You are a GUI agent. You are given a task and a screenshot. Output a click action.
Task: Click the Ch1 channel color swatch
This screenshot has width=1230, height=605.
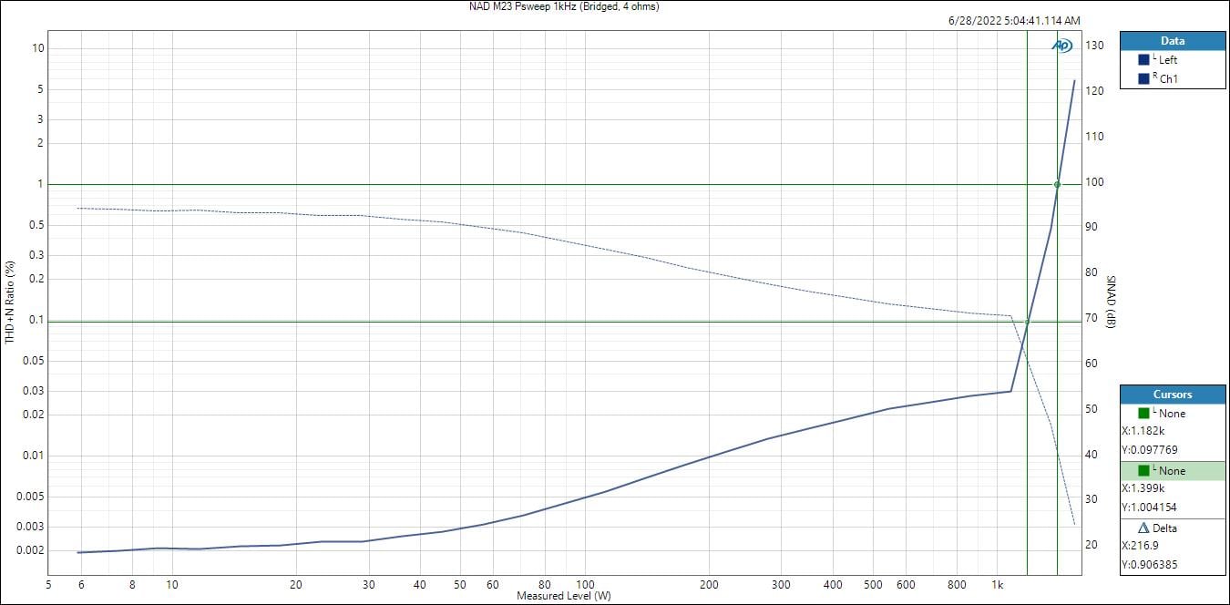click(1143, 79)
